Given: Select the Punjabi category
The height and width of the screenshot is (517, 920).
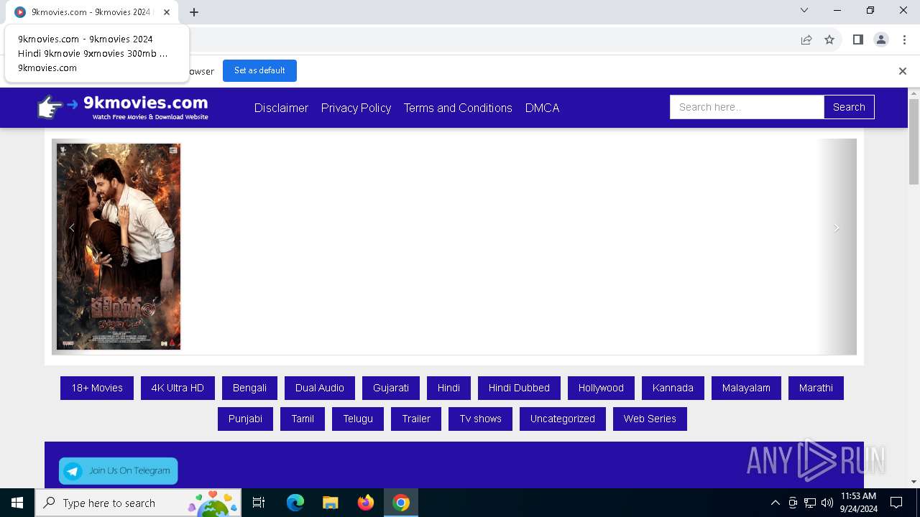Looking at the screenshot, I should tap(245, 419).
